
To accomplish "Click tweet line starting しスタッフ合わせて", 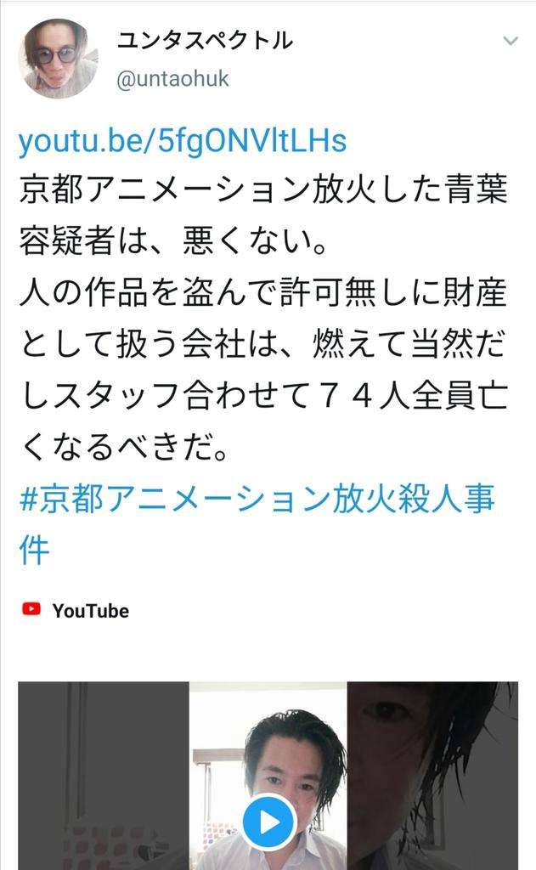I will point(263,396).
